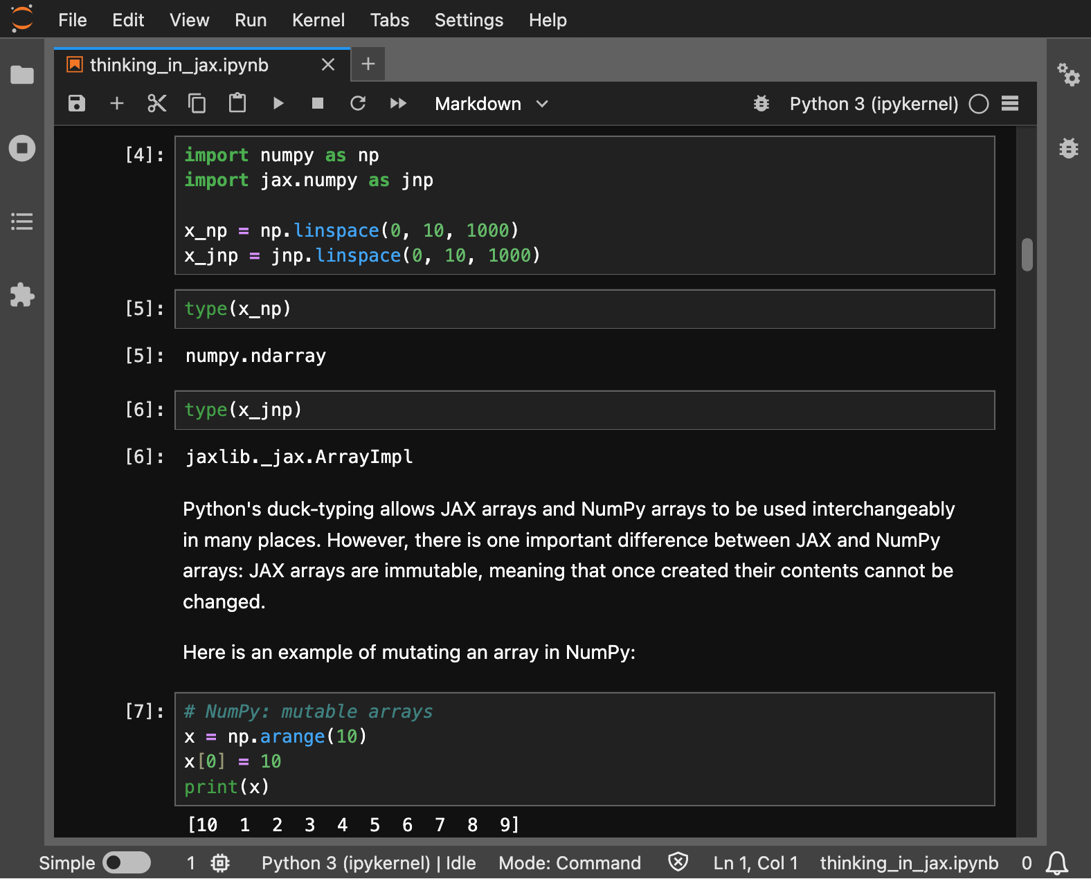Open the cell type Markdown dropdown
The height and width of the screenshot is (879, 1091).
[492, 104]
